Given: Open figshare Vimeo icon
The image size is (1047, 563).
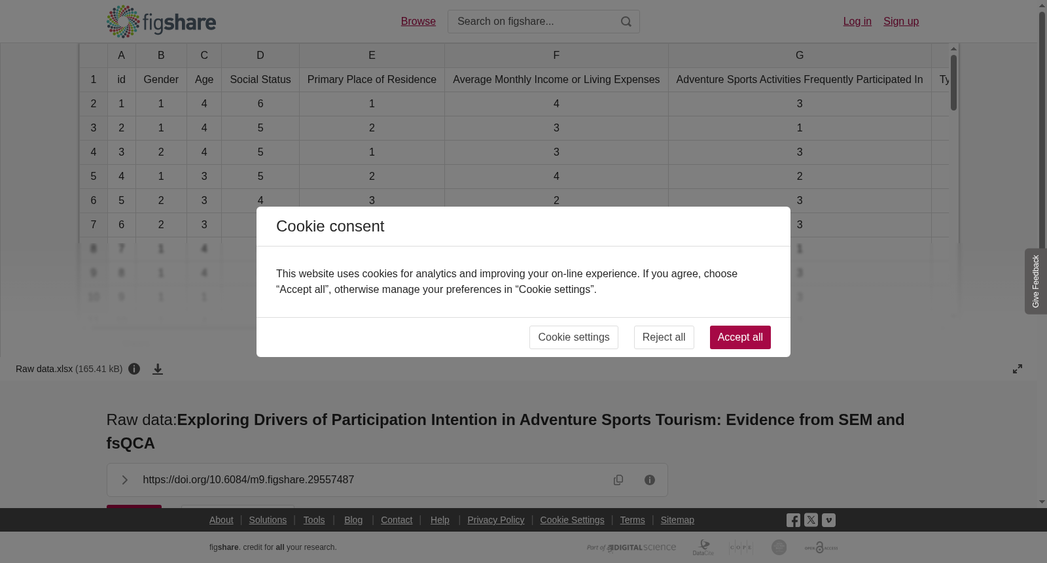Looking at the screenshot, I should click(x=828, y=520).
